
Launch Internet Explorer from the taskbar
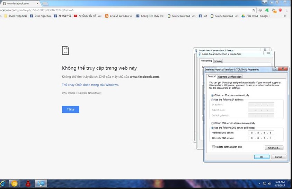(x=2, y=183)
